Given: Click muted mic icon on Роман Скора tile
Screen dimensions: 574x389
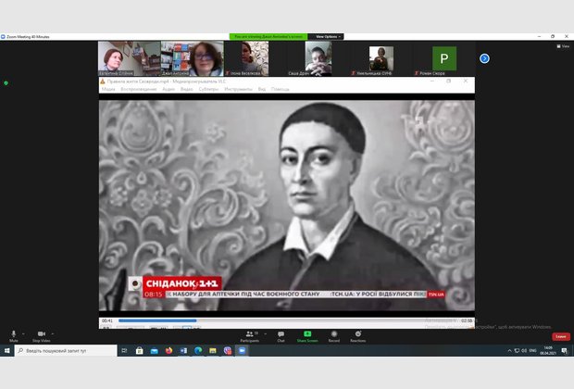Looking at the screenshot, I should (417, 73).
